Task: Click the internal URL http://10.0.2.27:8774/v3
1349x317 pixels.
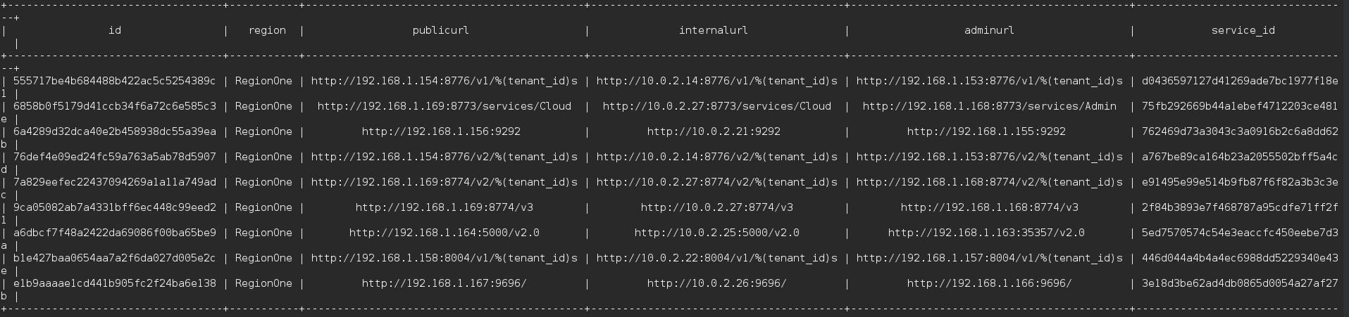Action: pyautogui.click(x=716, y=207)
